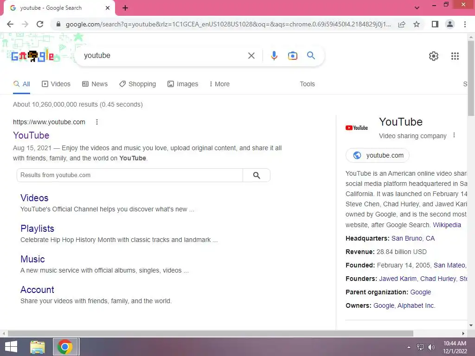The width and height of the screenshot is (475, 356).
Task: Click the About 10,260,000,000 results text
Action: [x=77, y=104]
